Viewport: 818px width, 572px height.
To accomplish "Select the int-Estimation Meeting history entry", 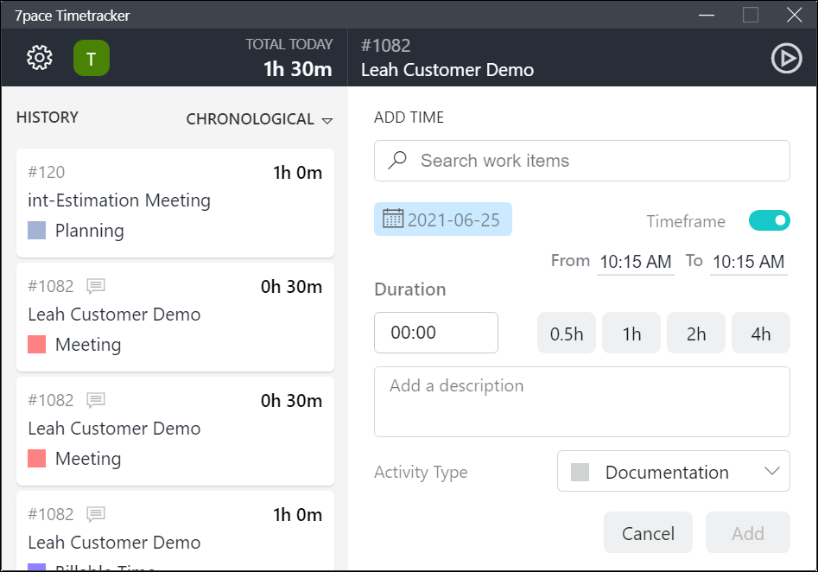I will tap(175, 203).
